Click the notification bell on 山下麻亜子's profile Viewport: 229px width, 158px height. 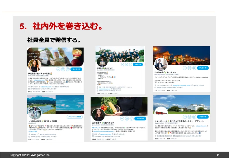click(132, 118)
